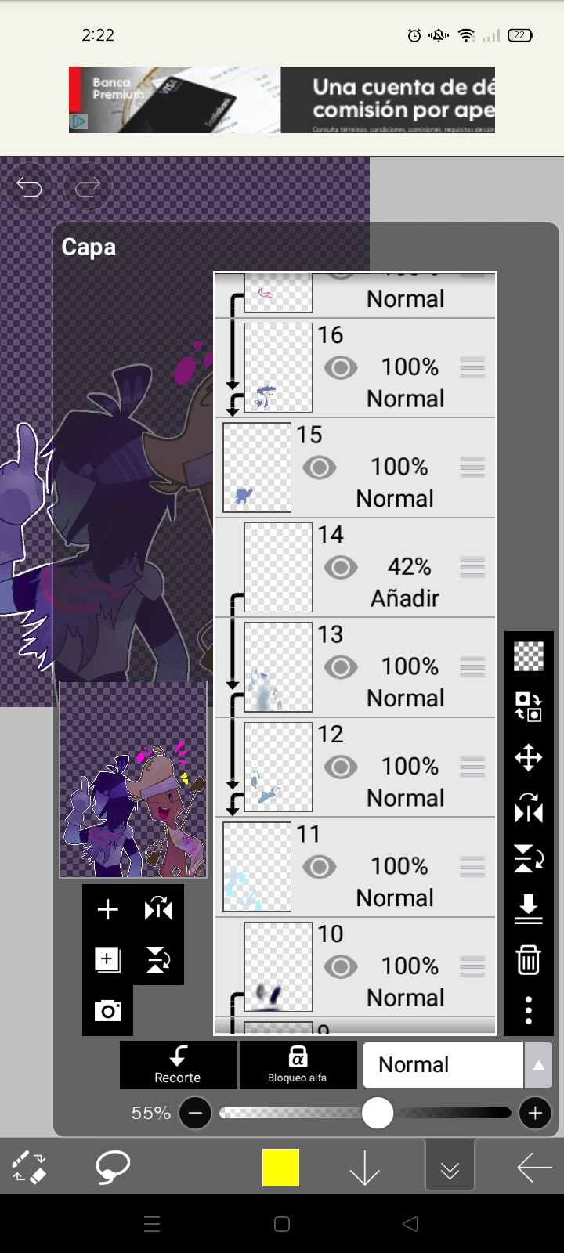Tap the redo arrow icon

pyautogui.click(x=87, y=188)
